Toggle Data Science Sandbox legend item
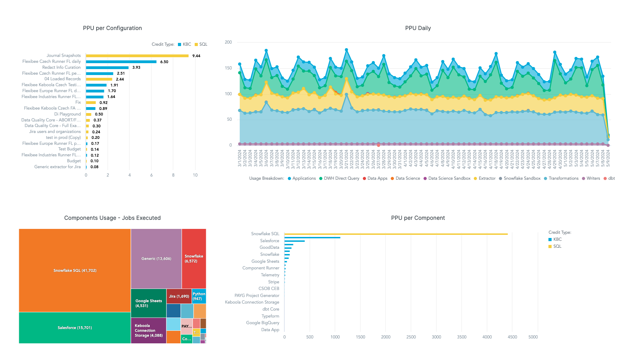 [x=447, y=178]
